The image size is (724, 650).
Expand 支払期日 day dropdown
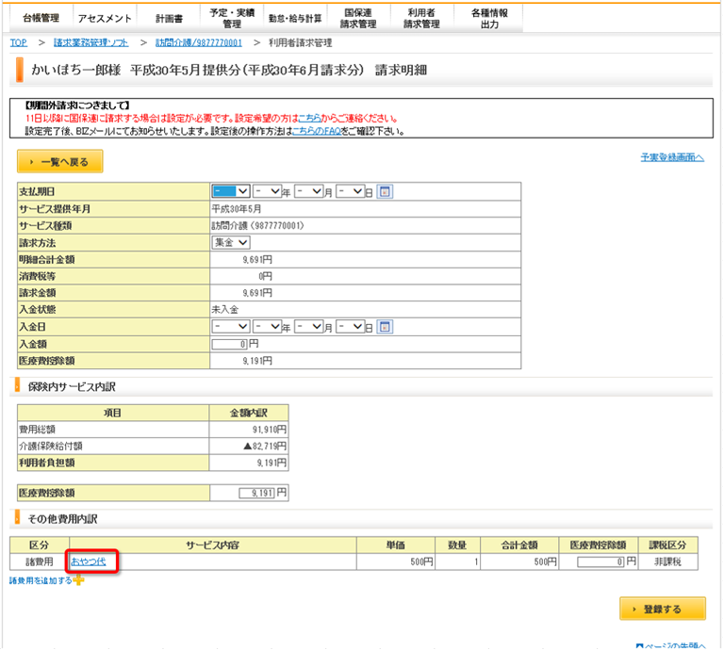350,191
